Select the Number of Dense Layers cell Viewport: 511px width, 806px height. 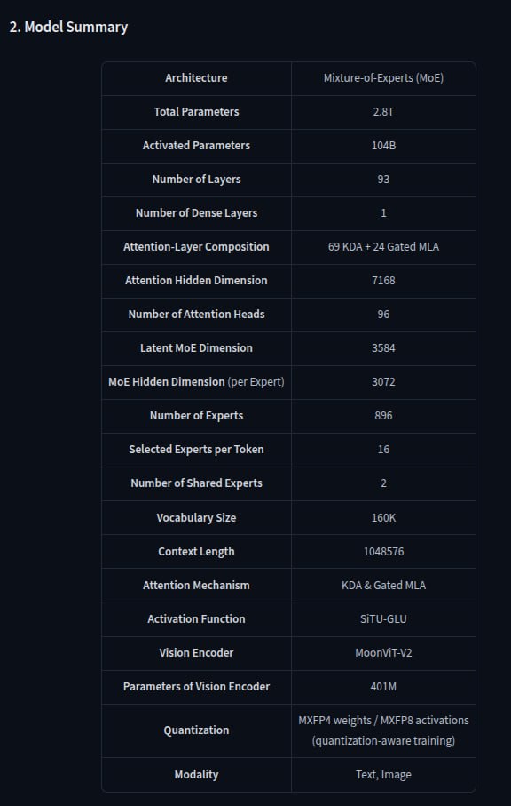[x=196, y=212]
